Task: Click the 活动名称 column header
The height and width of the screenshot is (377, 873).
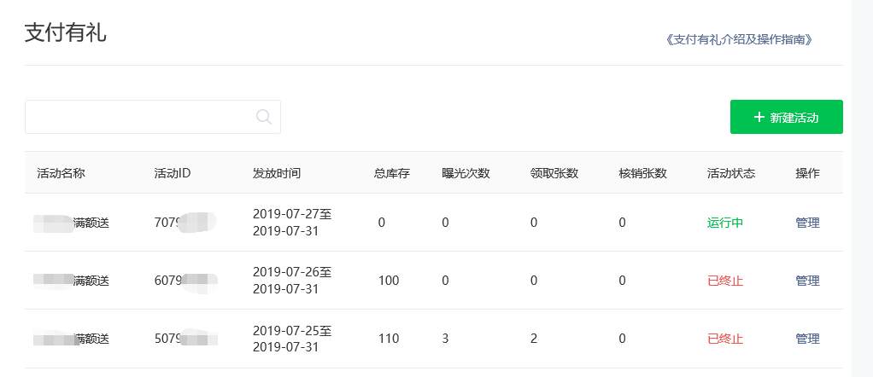Action: 61,173
